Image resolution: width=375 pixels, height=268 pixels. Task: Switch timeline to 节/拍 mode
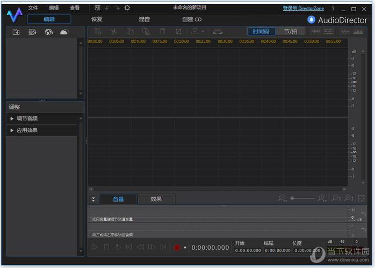[290, 31]
